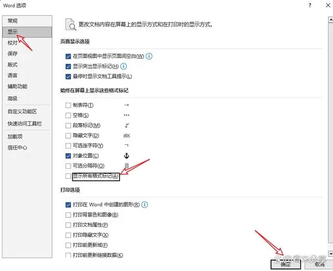Enable the 可选分隔符 checkbox
This screenshot has width=333, height=271.
68,166
